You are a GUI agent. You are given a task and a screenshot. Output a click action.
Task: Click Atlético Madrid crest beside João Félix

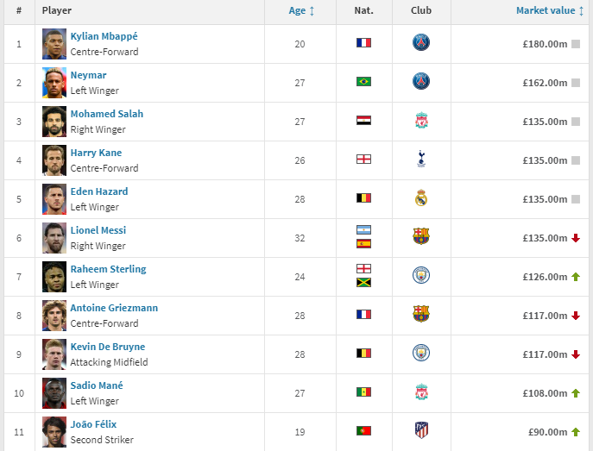point(421,430)
